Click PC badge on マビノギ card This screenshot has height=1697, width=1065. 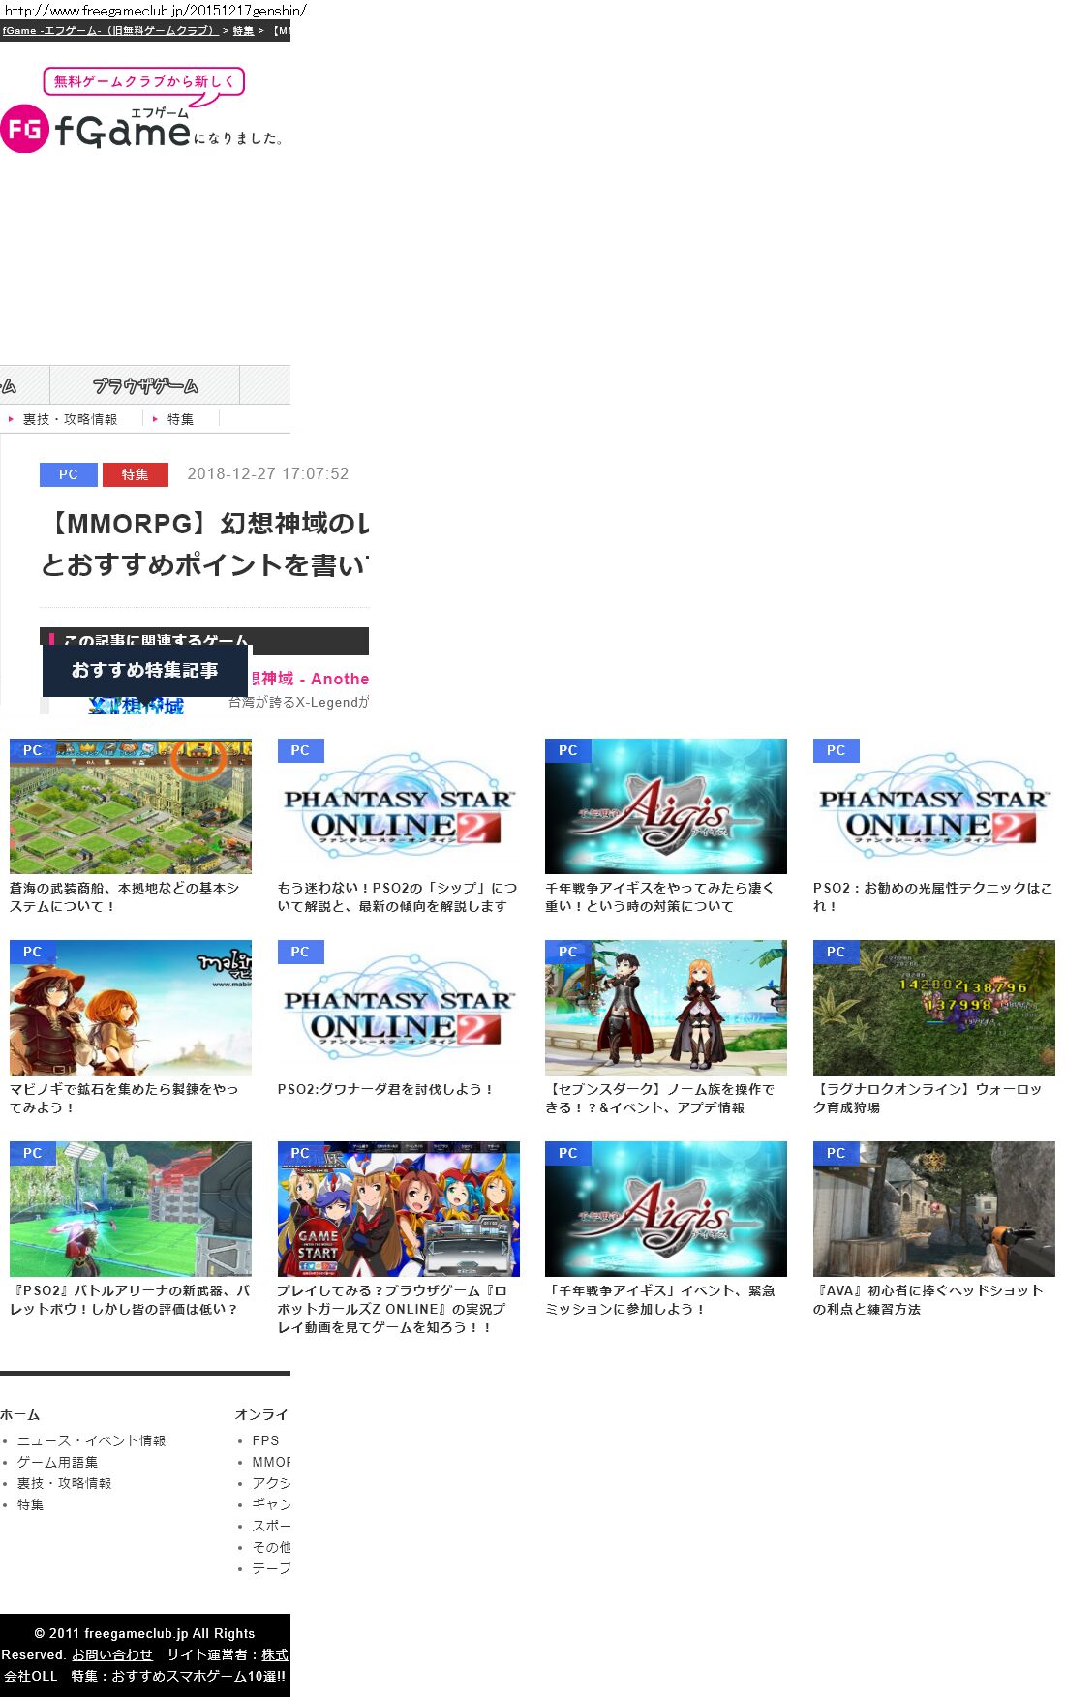[x=32, y=952]
